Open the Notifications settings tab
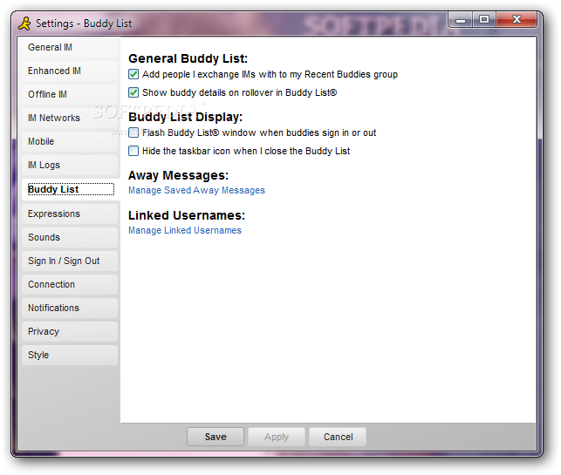This screenshot has height=475, width=561. coord(70,308)
